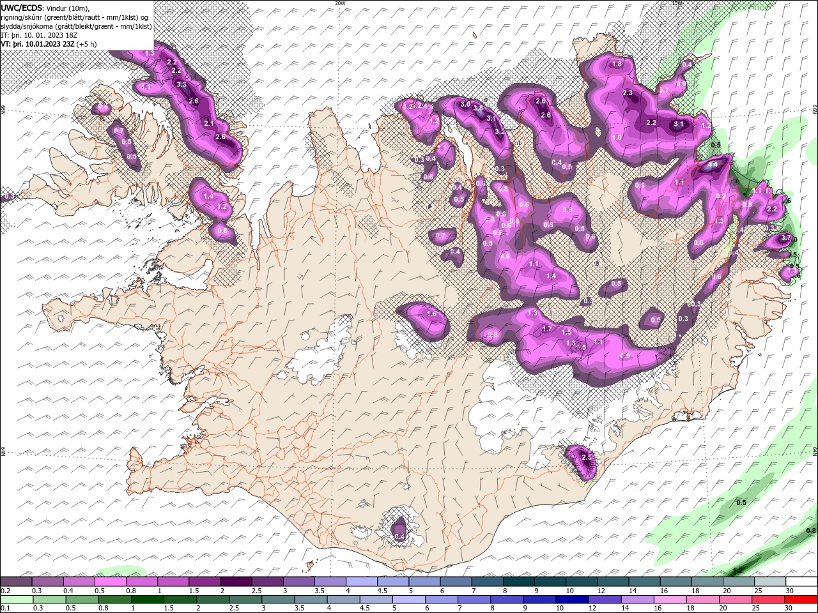The image size is (818, 613).
Task: Select lavender top-row swatch between 4 and 4.5
Action: (x=361, y=582)
